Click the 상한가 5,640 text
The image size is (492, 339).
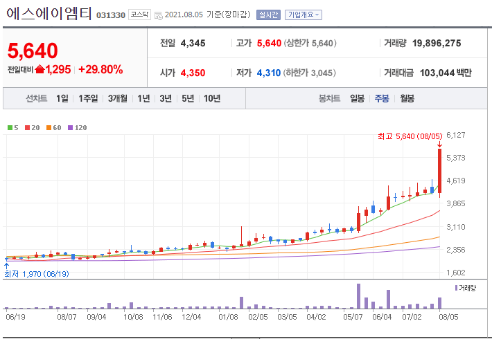tap(310, 43)
